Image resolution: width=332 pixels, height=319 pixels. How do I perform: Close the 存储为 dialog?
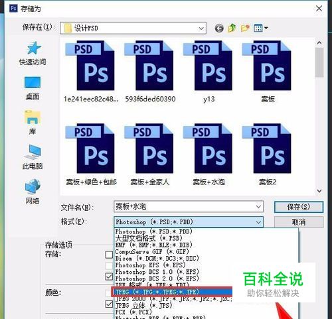click(x=319, y=9)
